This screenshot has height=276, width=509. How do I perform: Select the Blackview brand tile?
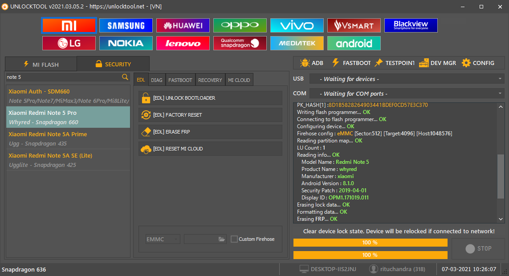[x=411, y=25]
